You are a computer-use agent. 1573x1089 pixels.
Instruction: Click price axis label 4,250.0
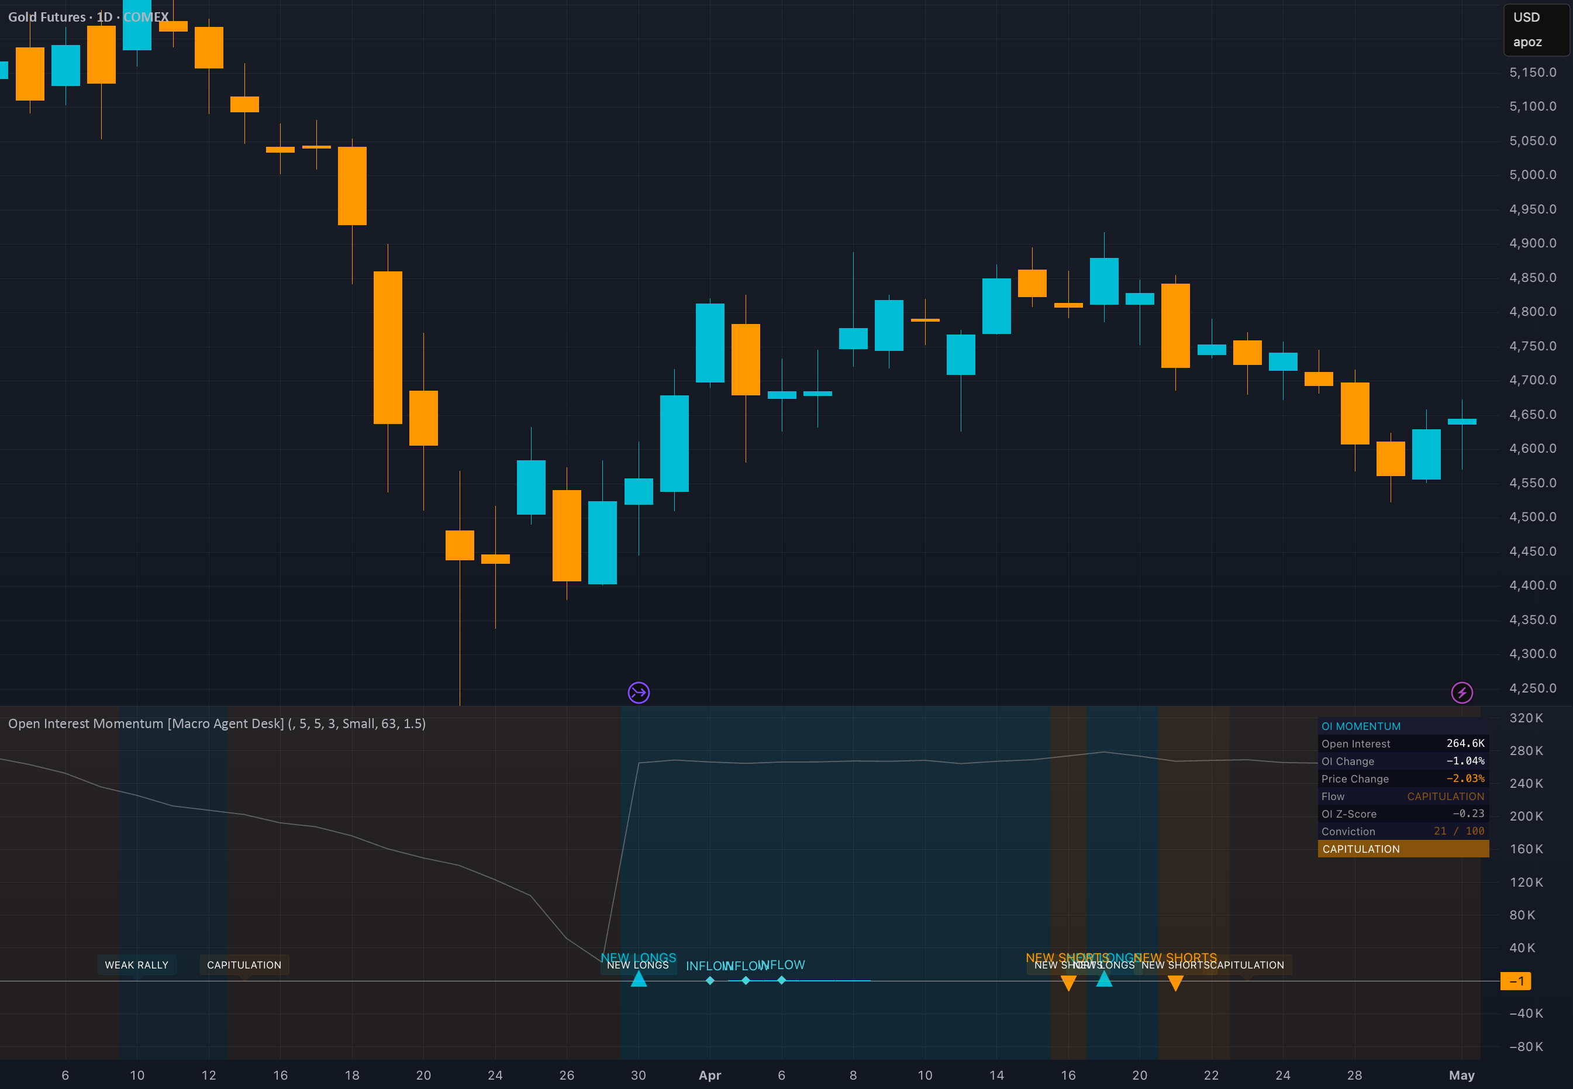(x=1533, y=688)
